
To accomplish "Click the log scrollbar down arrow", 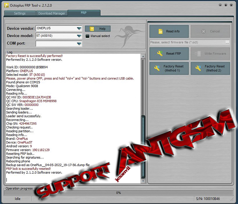I will pyautogui.click(x=143, y=181).
